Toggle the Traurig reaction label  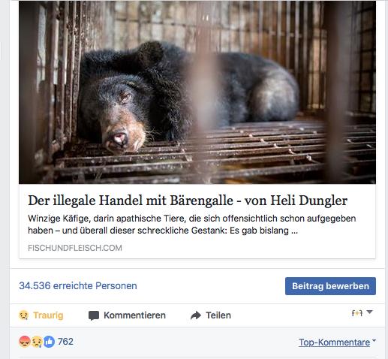(x=48, y=315)
